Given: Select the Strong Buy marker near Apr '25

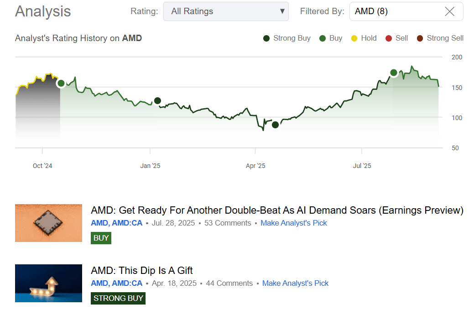Looking at the screenshot, I should pyautogui.click(x=275, y=125).
